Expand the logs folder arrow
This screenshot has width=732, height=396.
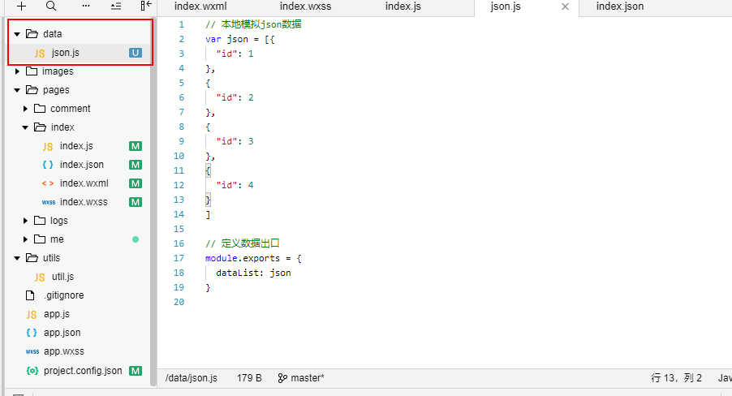(26, 221)
